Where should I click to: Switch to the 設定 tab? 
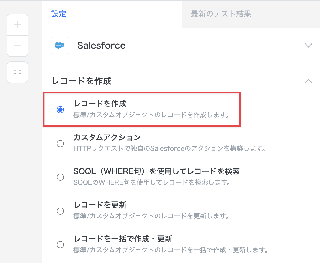[x=59, y=14]
